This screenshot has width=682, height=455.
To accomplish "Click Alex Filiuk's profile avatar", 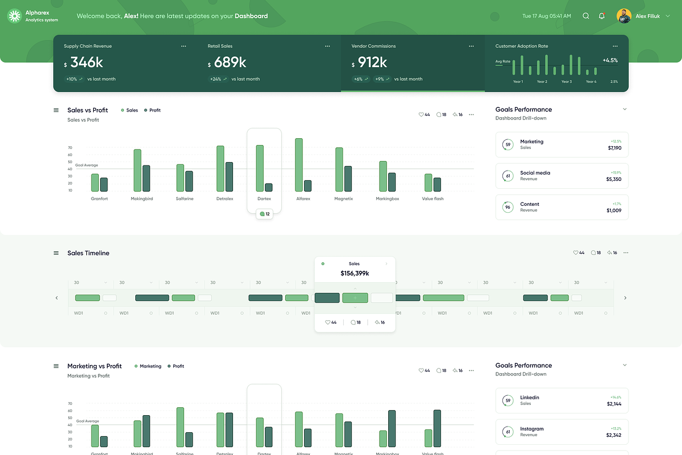I will point(624,16).
